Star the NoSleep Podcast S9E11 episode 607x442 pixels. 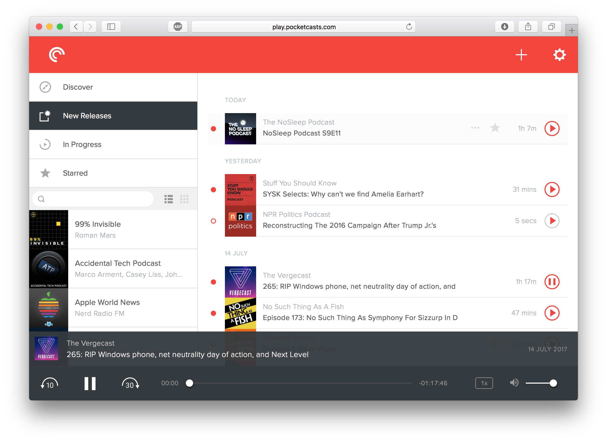pos(495,128)
